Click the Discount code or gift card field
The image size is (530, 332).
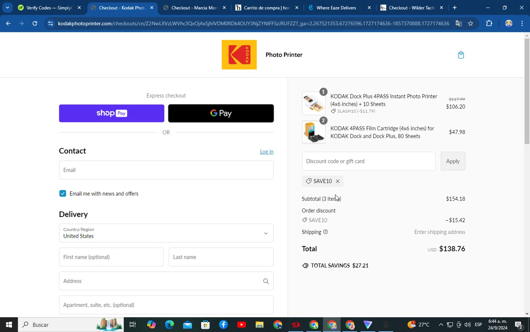tap(369, 161)
